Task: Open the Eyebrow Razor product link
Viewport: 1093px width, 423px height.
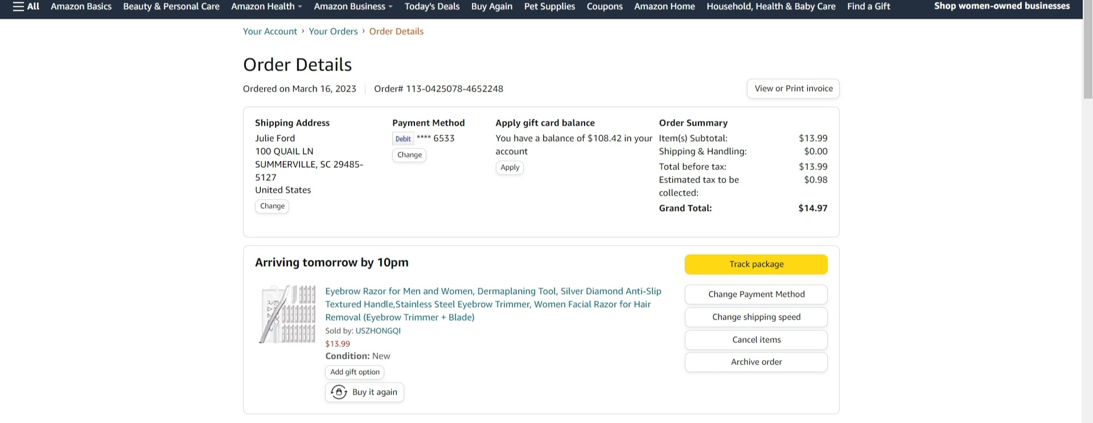Action: [x=493, y=304]
